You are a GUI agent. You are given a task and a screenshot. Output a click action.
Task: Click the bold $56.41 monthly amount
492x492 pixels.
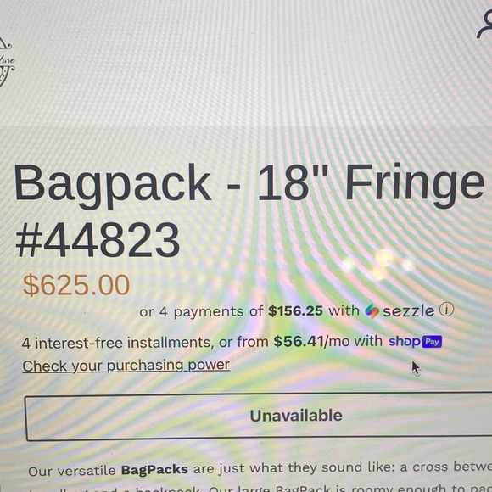299,341
